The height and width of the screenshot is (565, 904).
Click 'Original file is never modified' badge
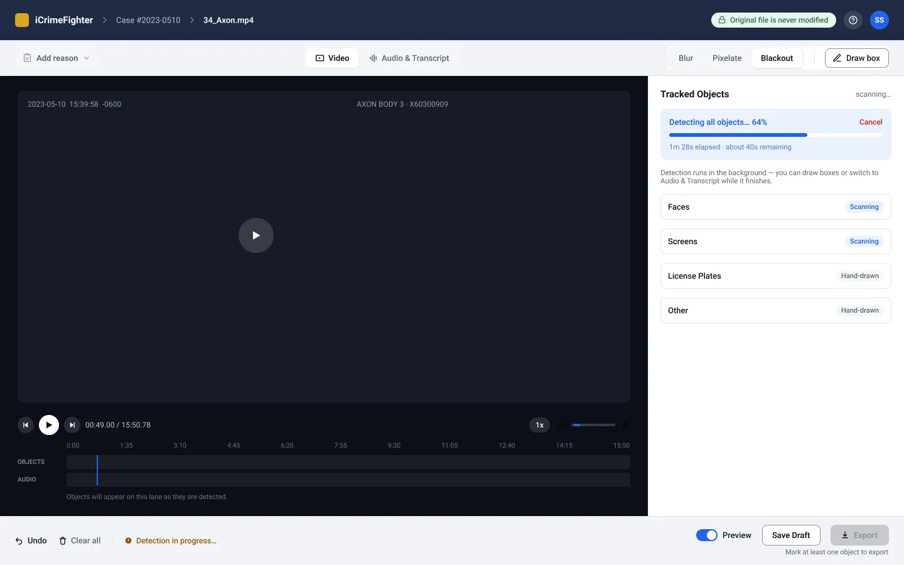773,20
